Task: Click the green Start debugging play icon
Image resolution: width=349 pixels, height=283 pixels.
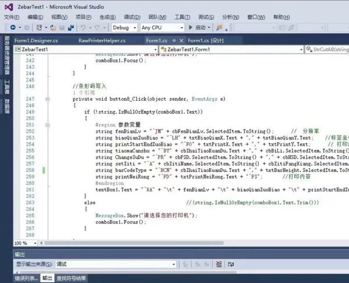Action: pyautogui.click(x=190, y=27)
